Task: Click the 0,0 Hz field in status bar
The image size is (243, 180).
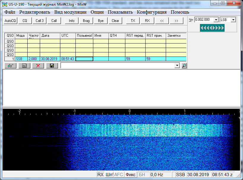Action: [160, 175]
